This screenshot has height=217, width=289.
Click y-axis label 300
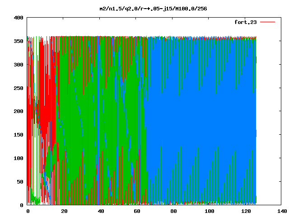click(x=19, y=65)
